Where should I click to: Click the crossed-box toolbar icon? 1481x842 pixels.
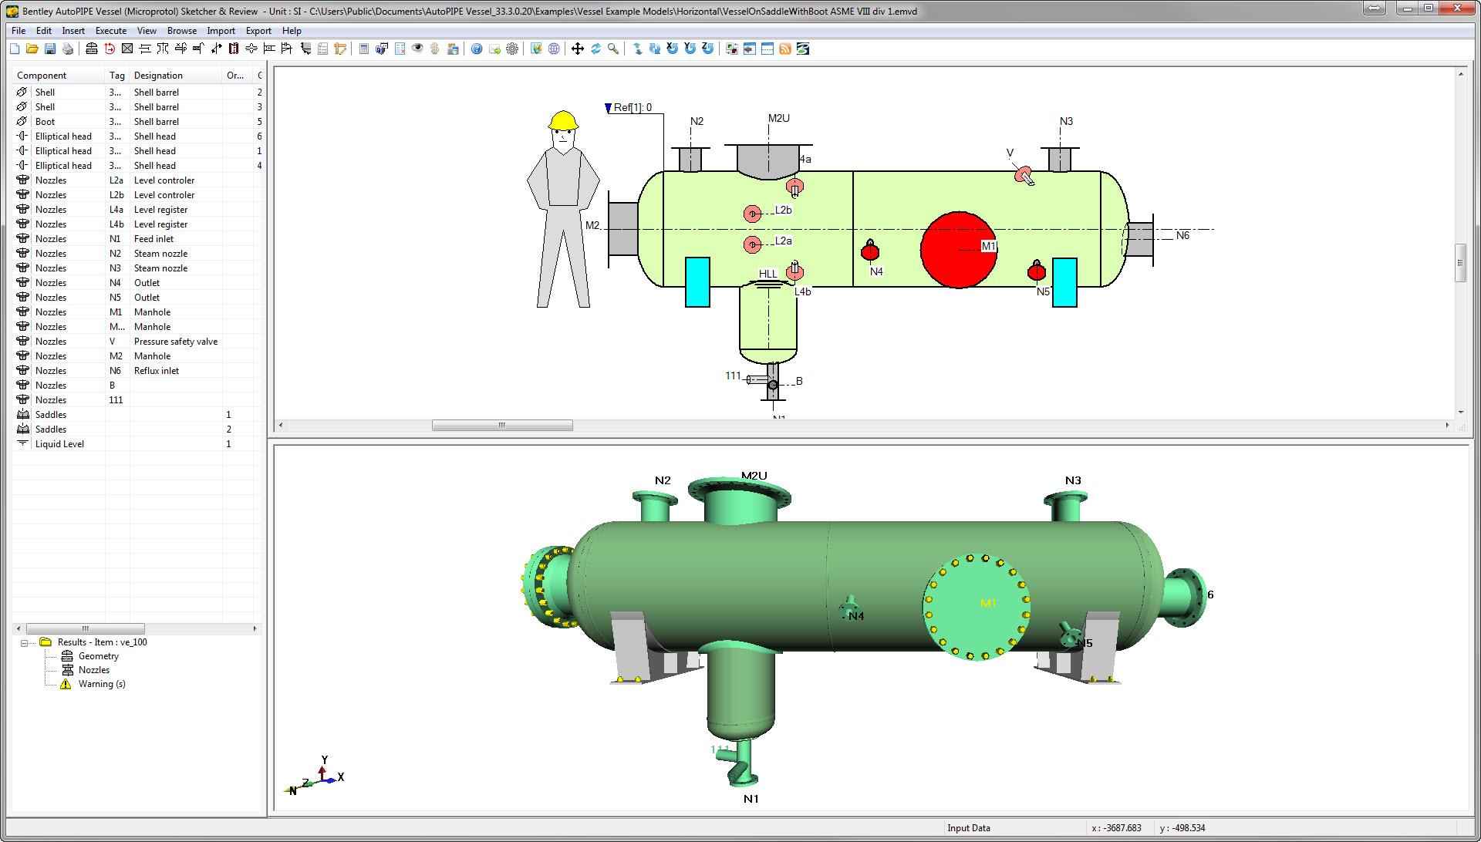pyautogui.click(x=127, y=49)
